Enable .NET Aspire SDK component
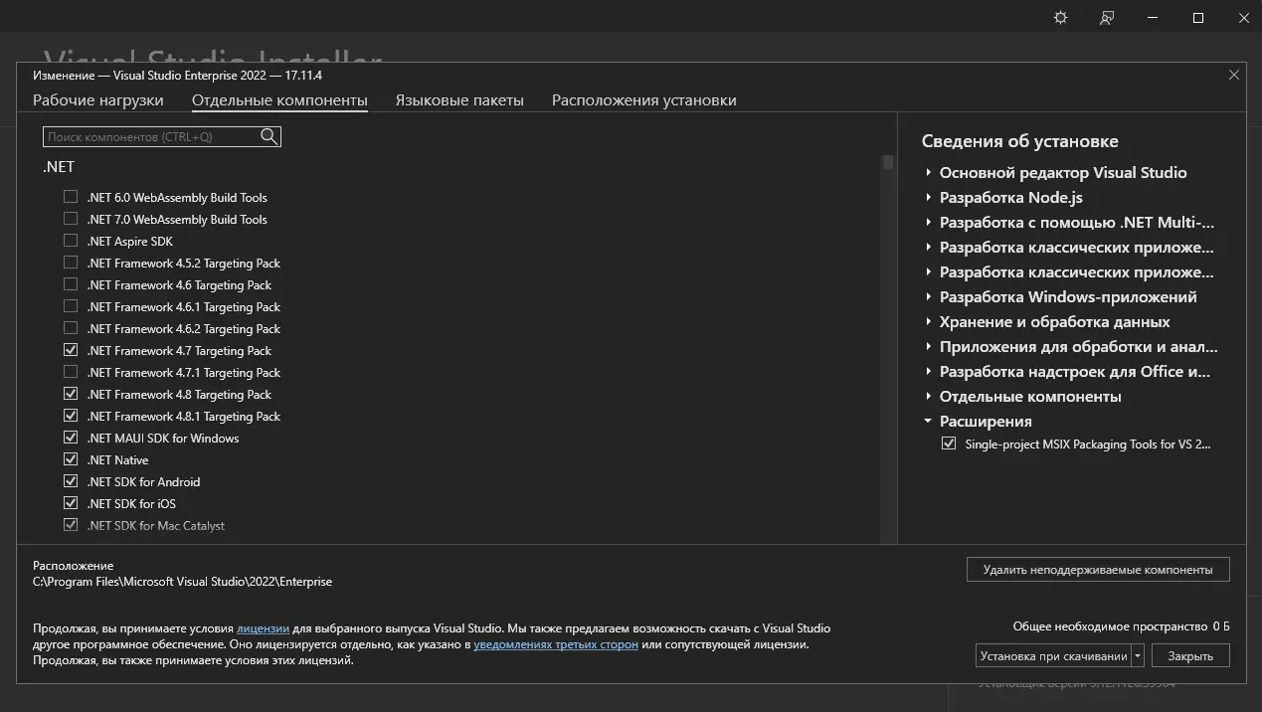1262x712 pixels. (x=71, y=240)
